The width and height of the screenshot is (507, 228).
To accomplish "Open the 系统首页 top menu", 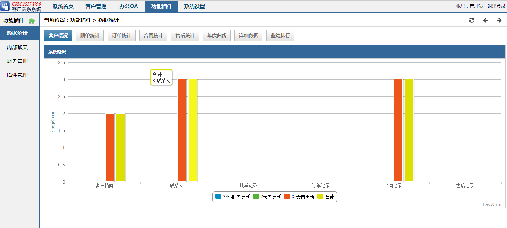I will pyautogui.click(x=63, y=6).
